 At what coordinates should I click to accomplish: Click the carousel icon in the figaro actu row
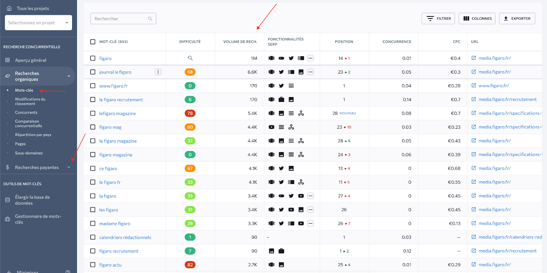[x=271, y=265]
